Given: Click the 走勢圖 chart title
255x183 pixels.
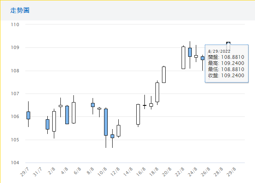Looking at the screenshot, I should pos(20,10).
